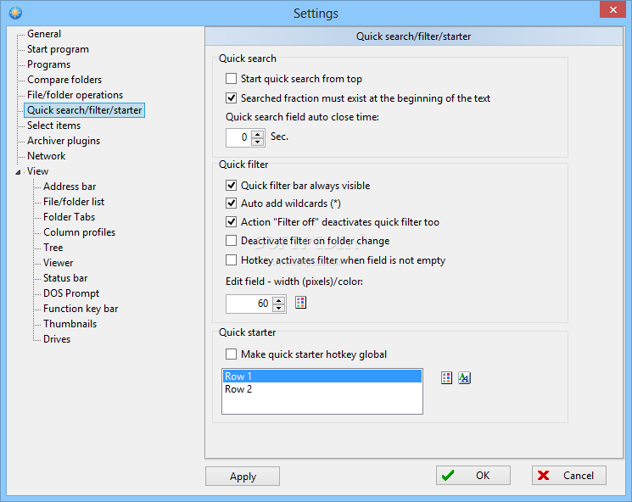Image resolution: width=632 pixels, height=502 pixels.
Task: Close the Settings window
Action: click(x=612, y=9)
